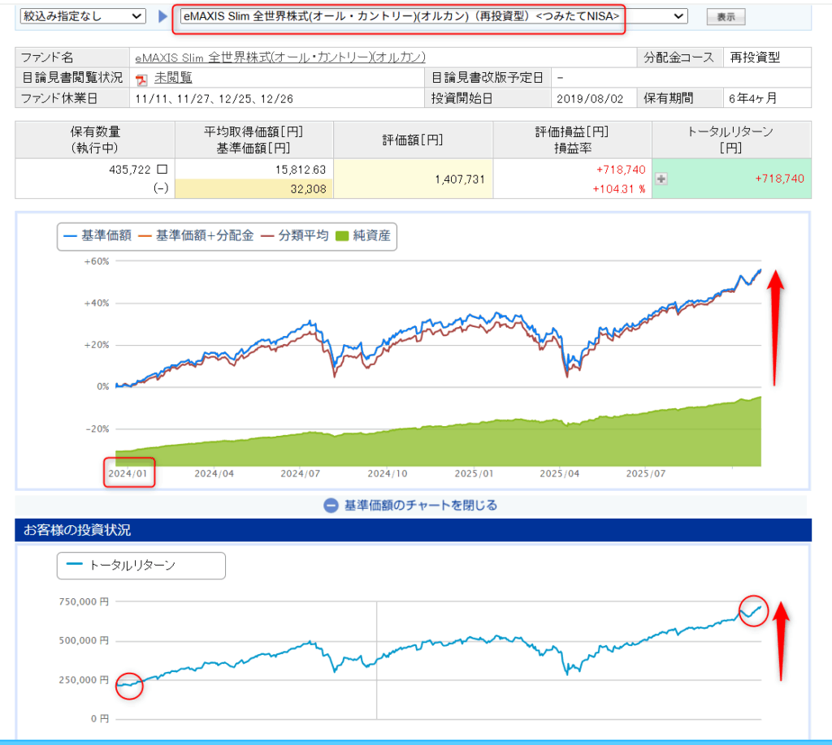Click the 2024/01 axis label on price chart
The height and width of the screenshot is (745, 832).
pos(128,472)
